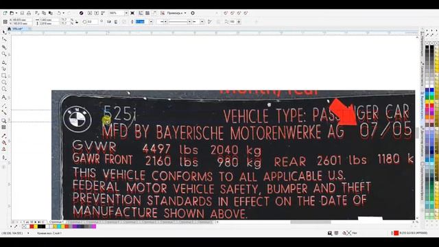Toggle the lock ratio padlock
The width and height of the screenshot is (439, 247).
(77, 21)
